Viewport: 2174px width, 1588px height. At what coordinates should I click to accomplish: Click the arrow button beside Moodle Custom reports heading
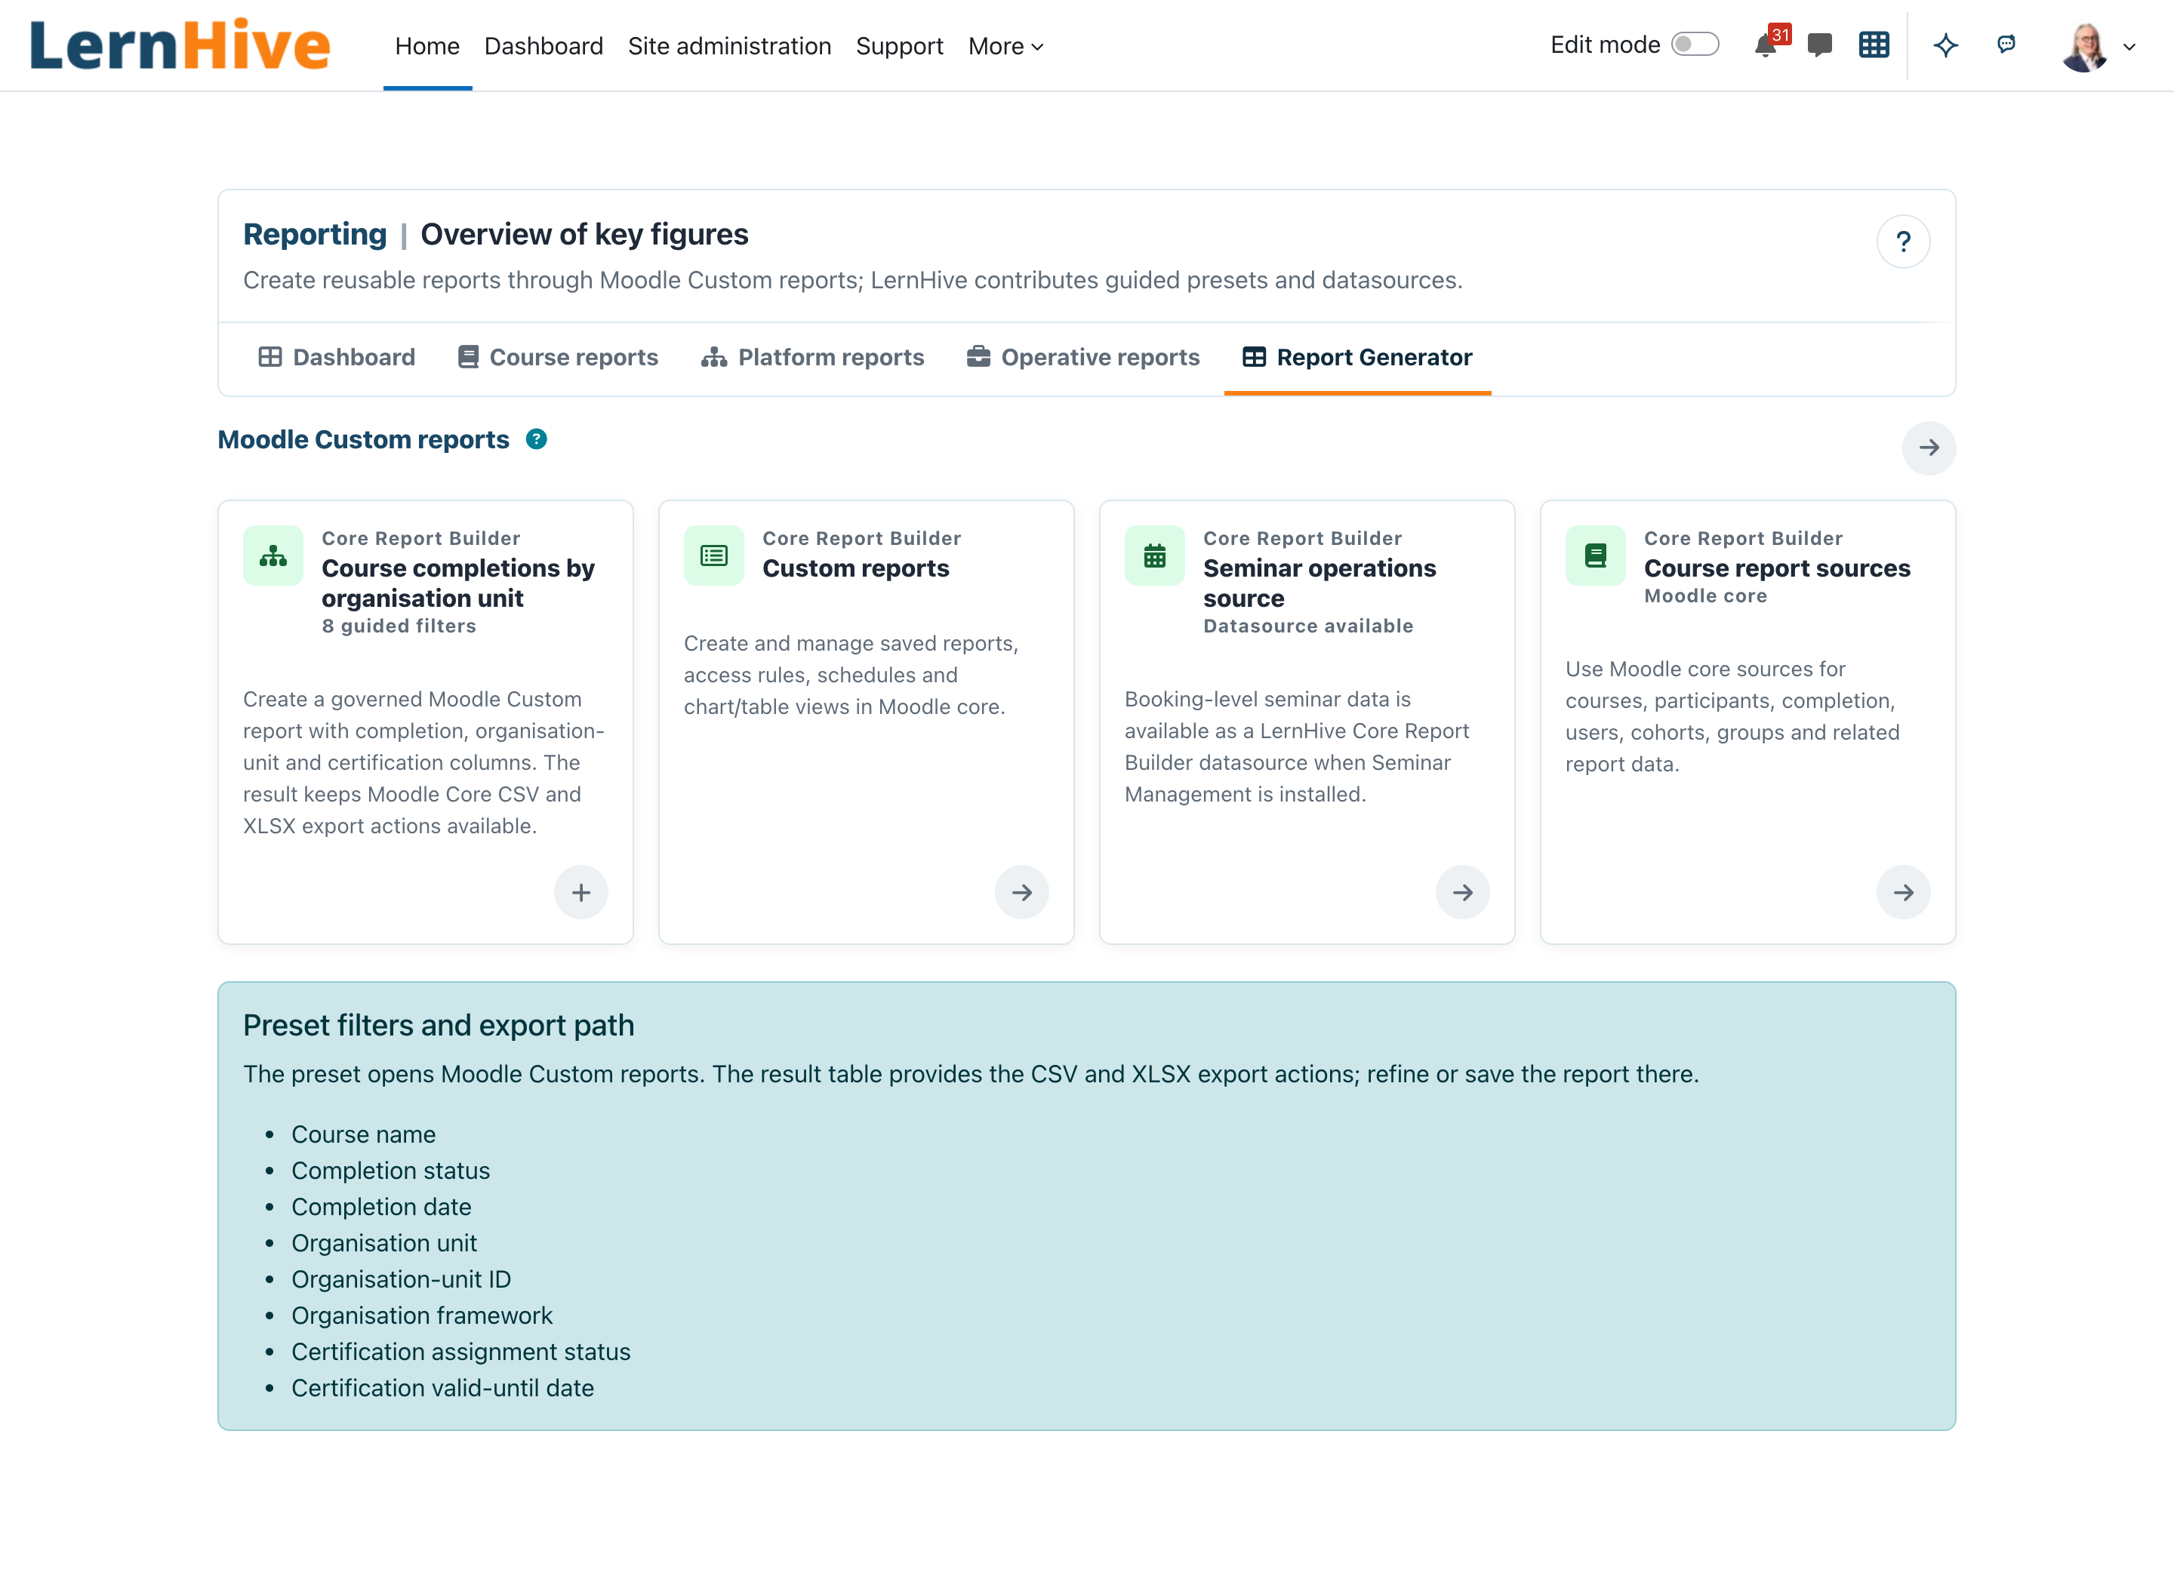point(1929,448)
